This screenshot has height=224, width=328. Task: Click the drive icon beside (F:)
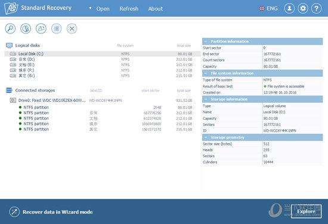[x=13, y=70]
